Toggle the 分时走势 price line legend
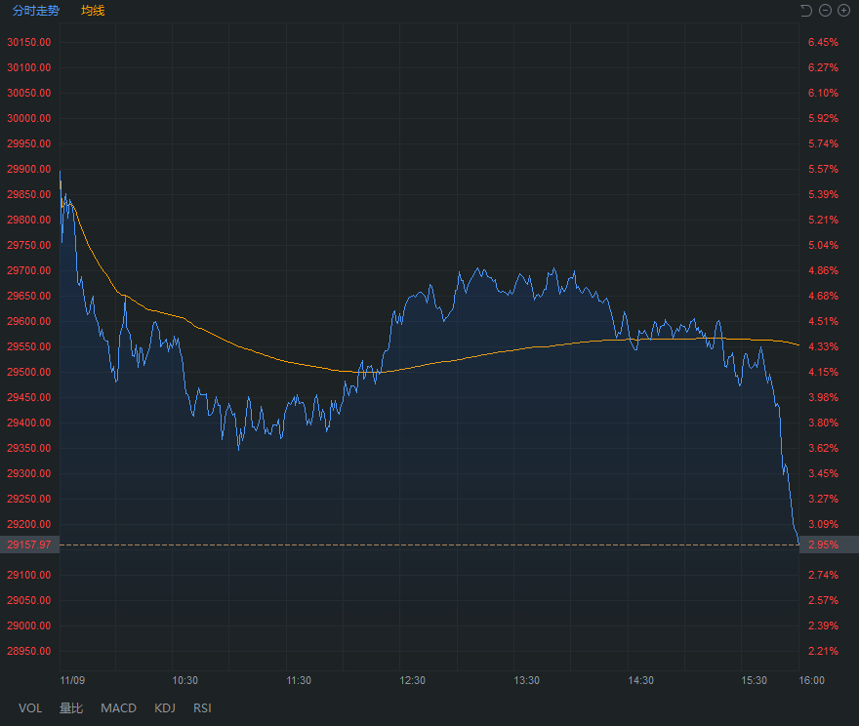The image size is (859, 726). coord(36,11)
